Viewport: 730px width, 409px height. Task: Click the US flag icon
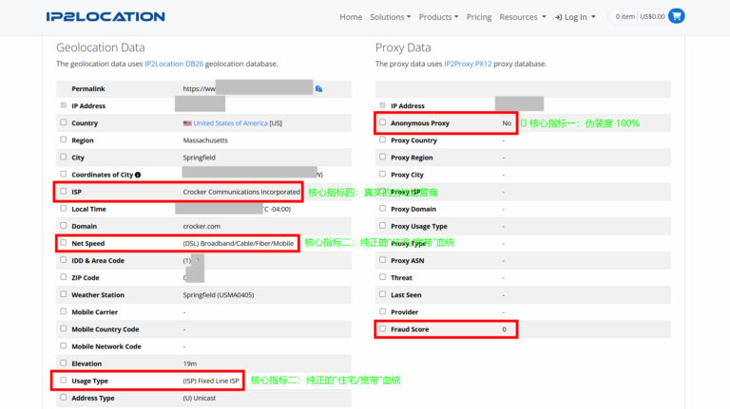point(187,123)
